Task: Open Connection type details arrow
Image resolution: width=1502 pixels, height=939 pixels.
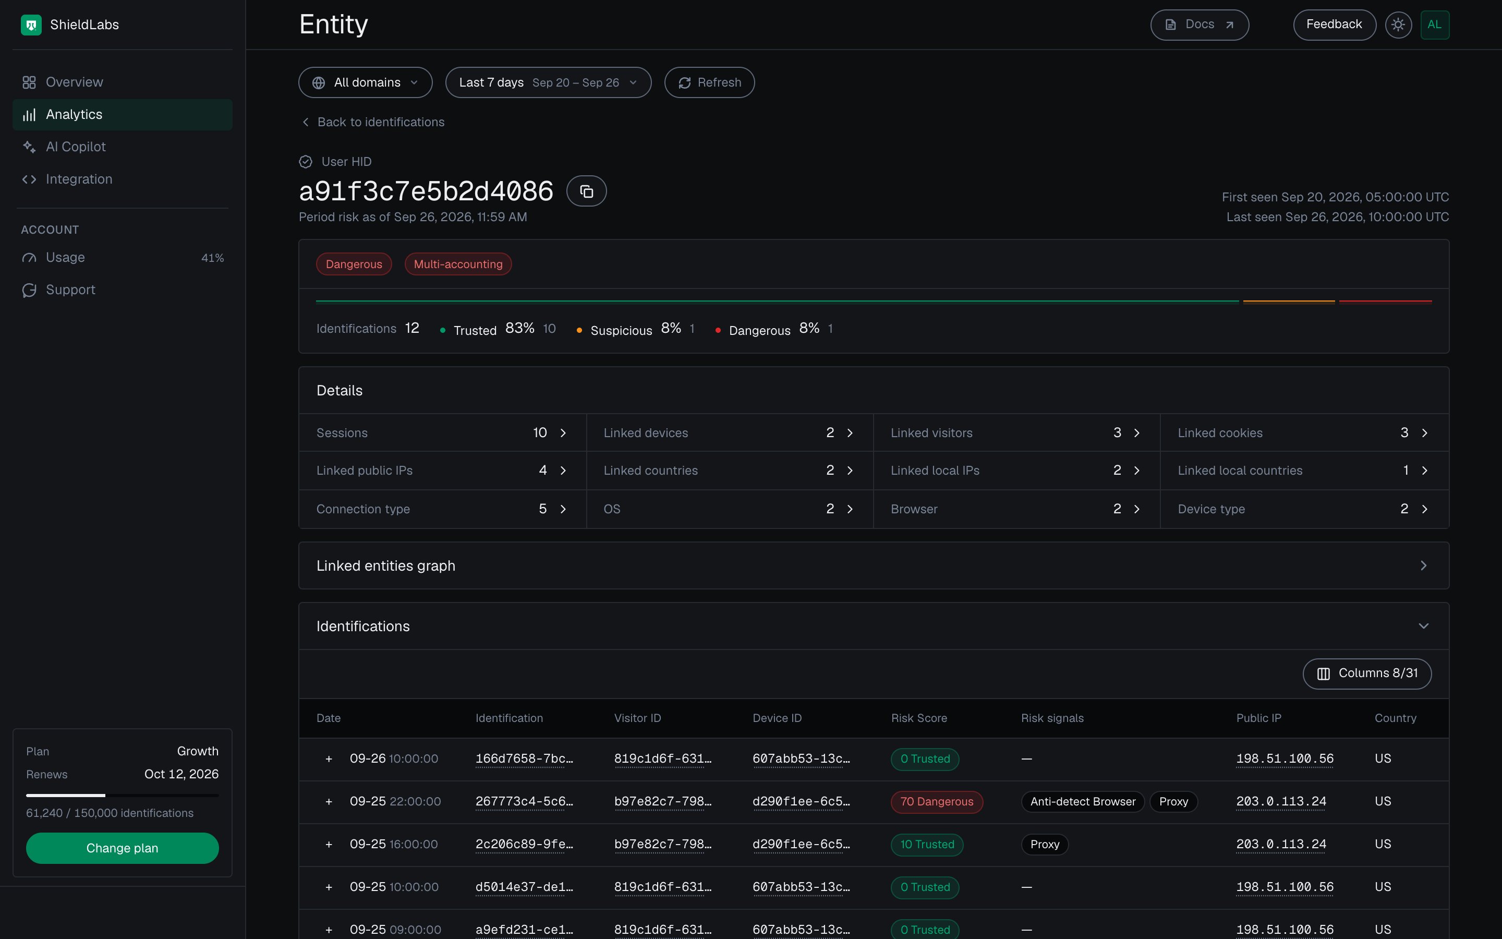Action: point(563,509)
